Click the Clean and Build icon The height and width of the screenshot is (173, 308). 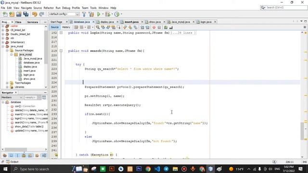click(x=91, y=14)
